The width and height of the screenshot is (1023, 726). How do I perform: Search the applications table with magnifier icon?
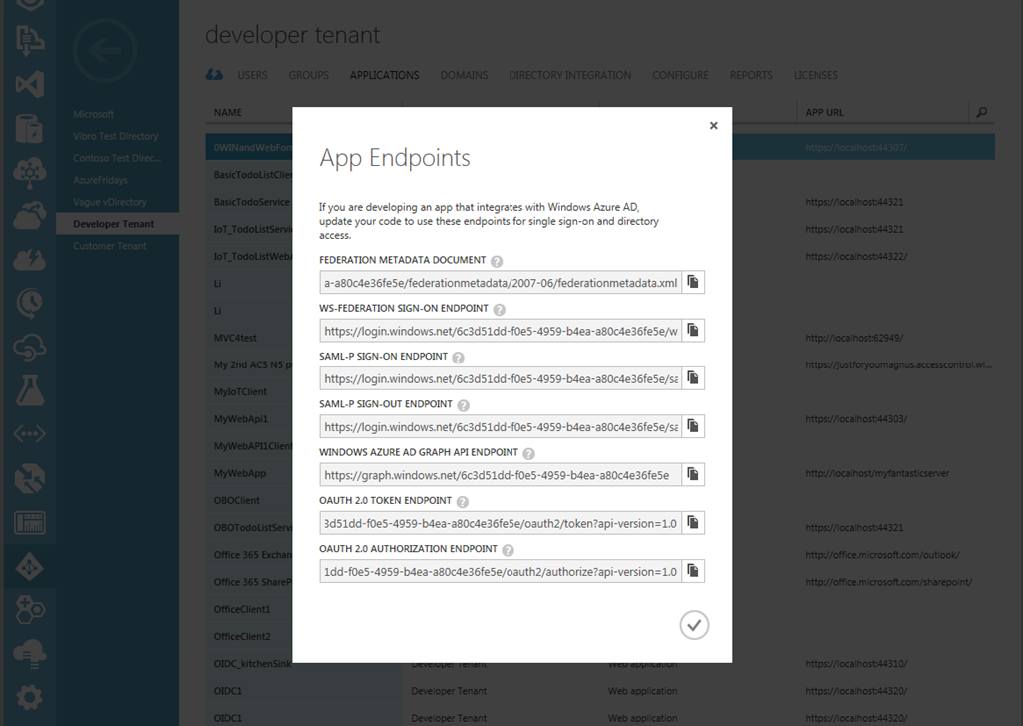click(x=982, y=112)
